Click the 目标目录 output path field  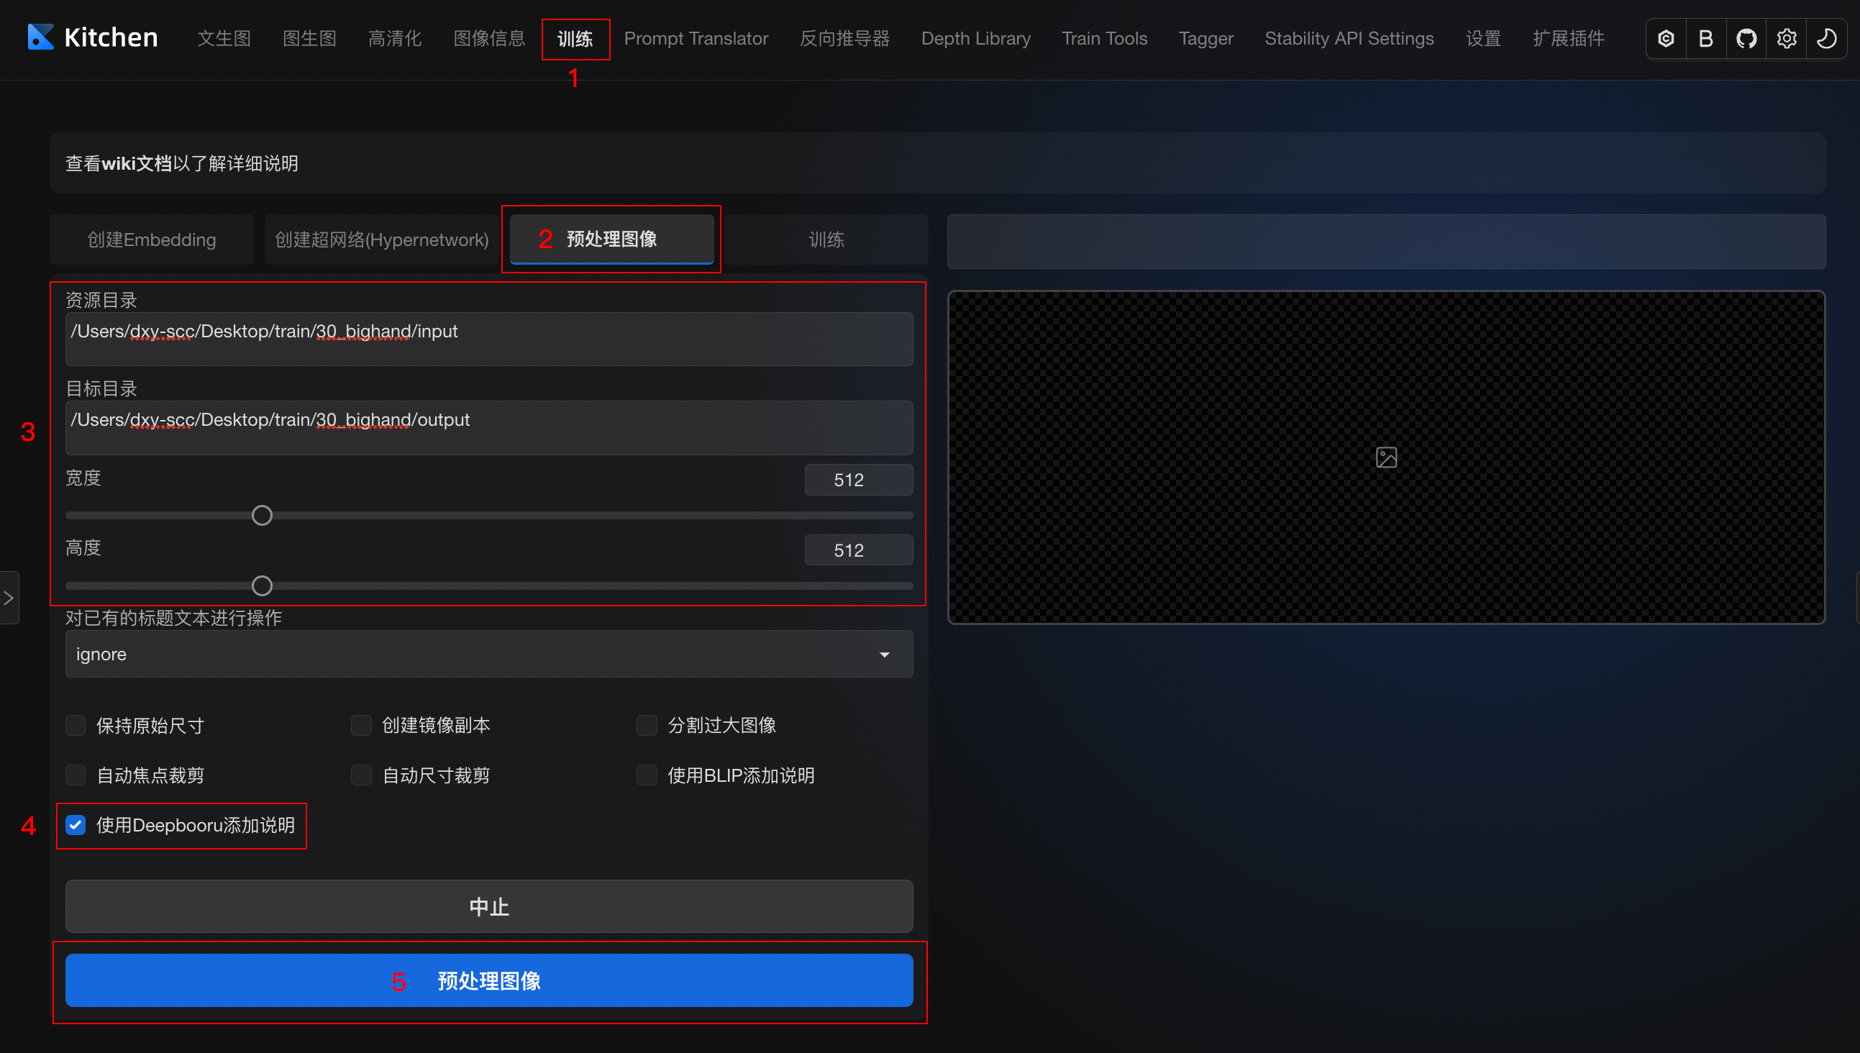pos(489,427)
